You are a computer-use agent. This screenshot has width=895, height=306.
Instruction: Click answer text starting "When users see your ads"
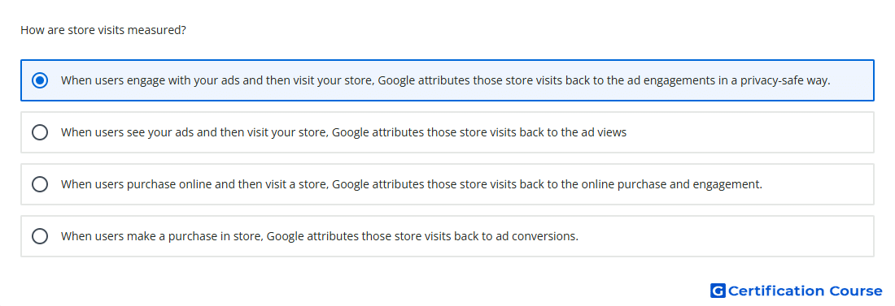(x=343, y=132)
